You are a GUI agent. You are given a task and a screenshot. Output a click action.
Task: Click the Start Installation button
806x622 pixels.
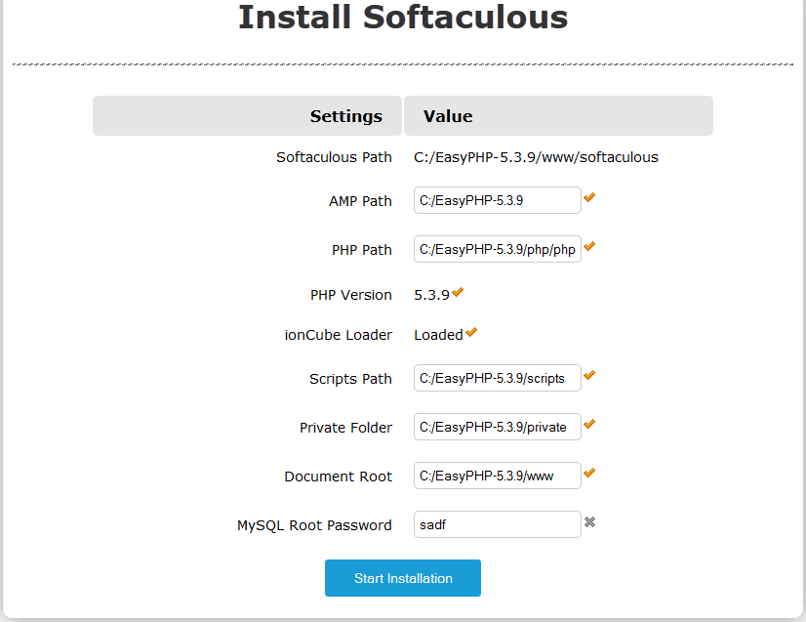tap(402, 578)
